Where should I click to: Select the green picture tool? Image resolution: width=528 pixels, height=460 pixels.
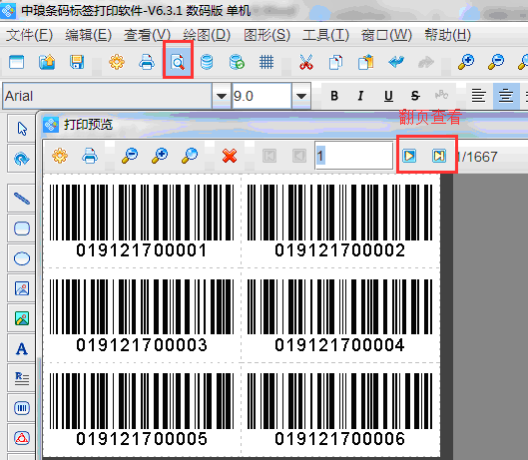pyautogui.click(x=22, y=318)
